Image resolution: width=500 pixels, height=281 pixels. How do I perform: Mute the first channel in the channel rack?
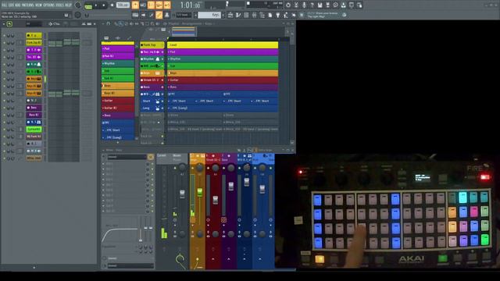click(x=5, y=35)
